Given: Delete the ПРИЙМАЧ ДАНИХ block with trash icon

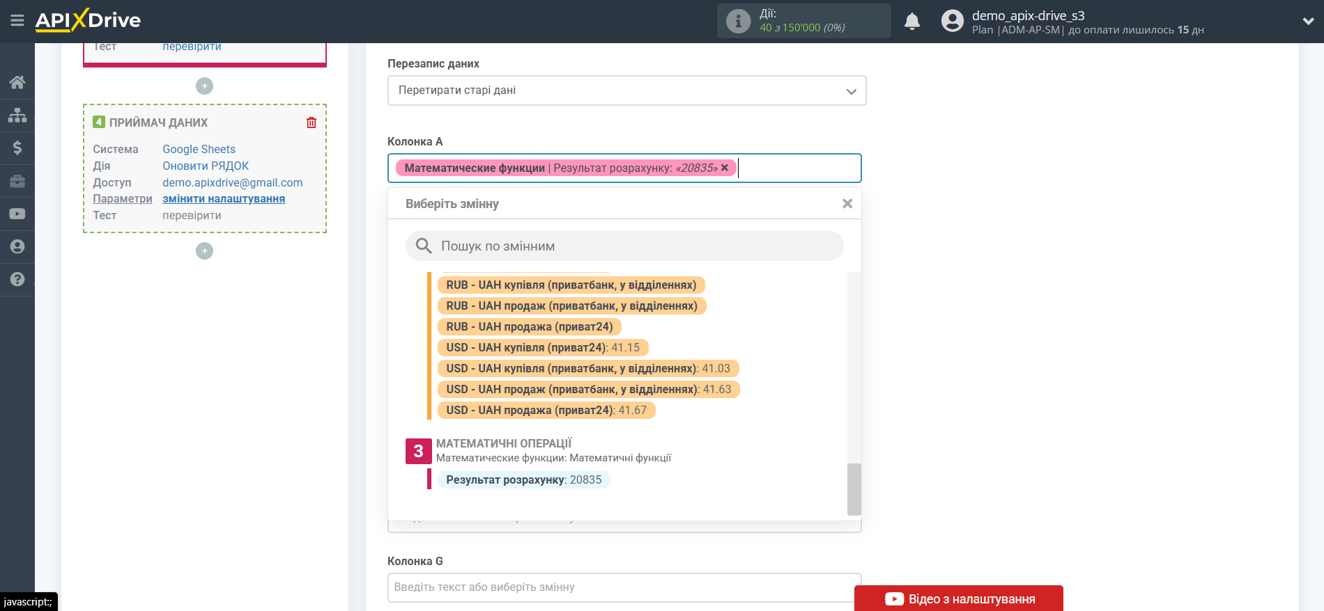Looking at the screenshot, I should click(311, 122).
